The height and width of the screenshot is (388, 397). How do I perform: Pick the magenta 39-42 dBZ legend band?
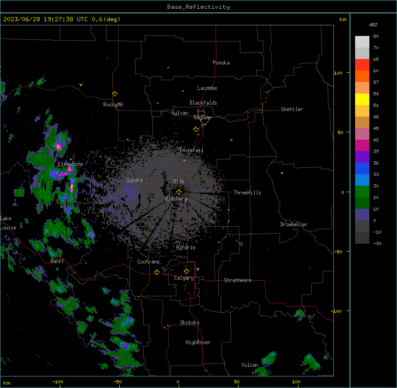(x=362, y=145)
